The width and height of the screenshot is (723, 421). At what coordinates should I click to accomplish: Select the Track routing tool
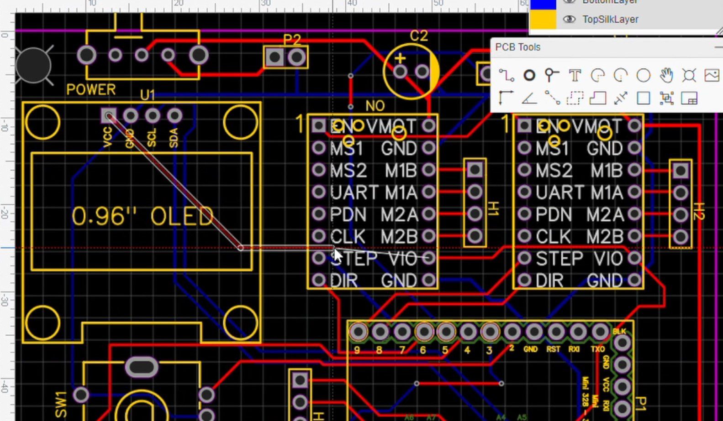click(x=506, y=75)
